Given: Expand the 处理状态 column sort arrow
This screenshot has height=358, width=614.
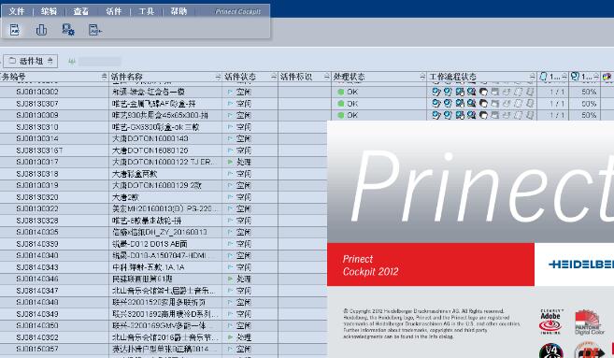Looking at the screenshot, I should (422, 77).
